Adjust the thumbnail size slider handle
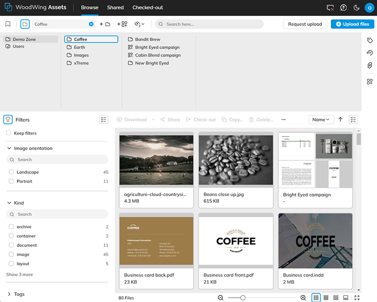 (243, 298)
